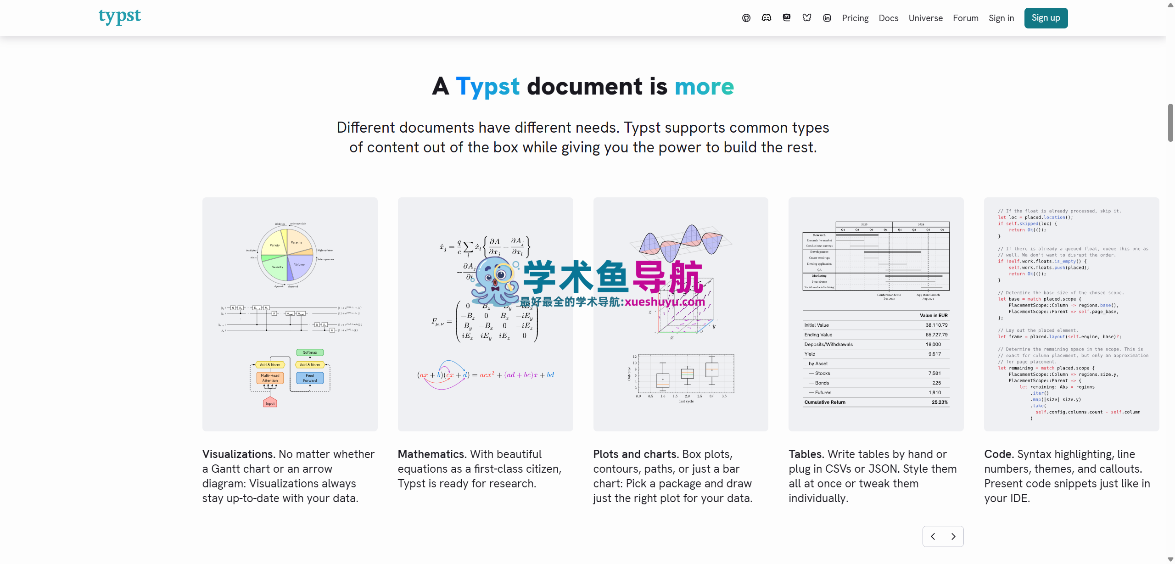Open the GitHub icon link
This screenshot has height=564, width=1175.
pos(746,18)
